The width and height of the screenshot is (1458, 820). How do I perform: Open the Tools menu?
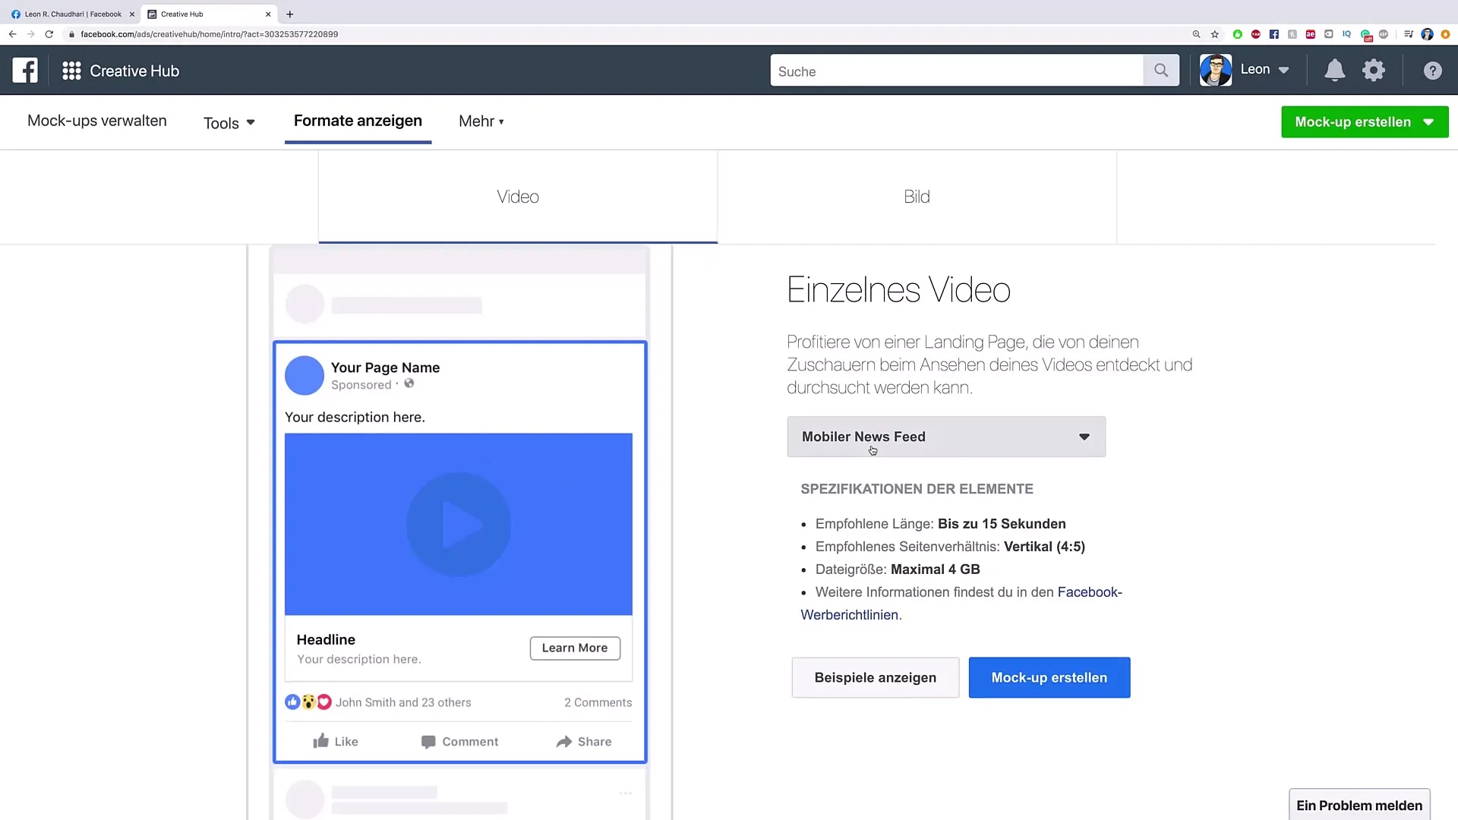pos(229,121)
